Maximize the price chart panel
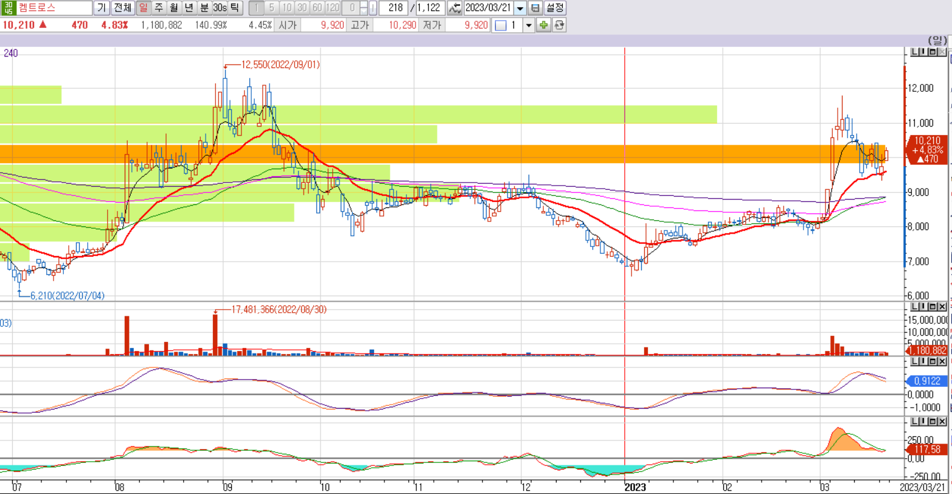This screenshot has width=952, height=494. tap(932, 53)
